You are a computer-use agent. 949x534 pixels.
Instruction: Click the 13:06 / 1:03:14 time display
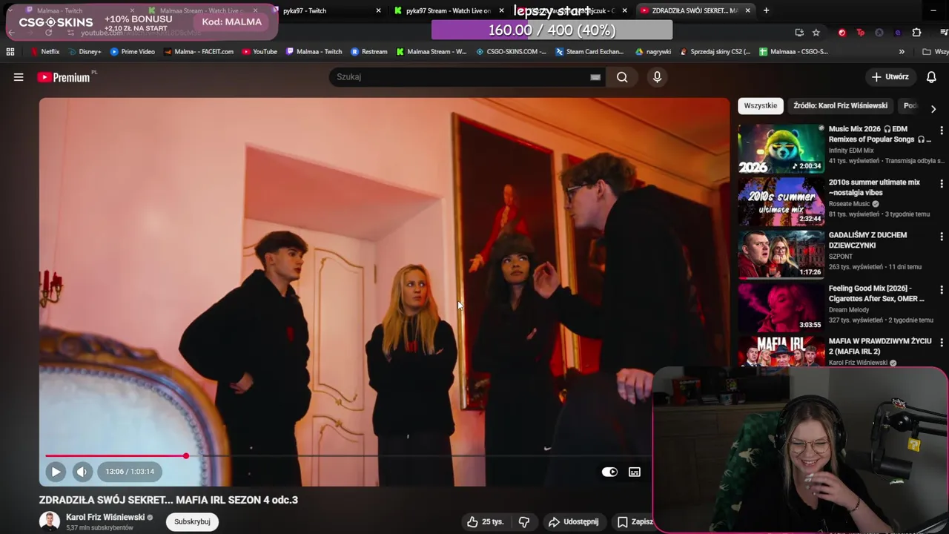[x=130, y=472]
